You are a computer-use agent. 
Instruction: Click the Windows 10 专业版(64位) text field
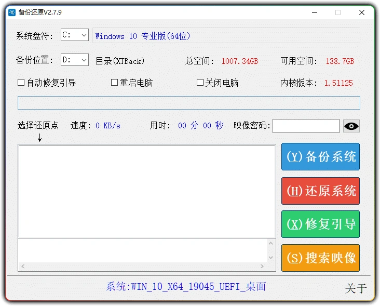tap(226, 36)
